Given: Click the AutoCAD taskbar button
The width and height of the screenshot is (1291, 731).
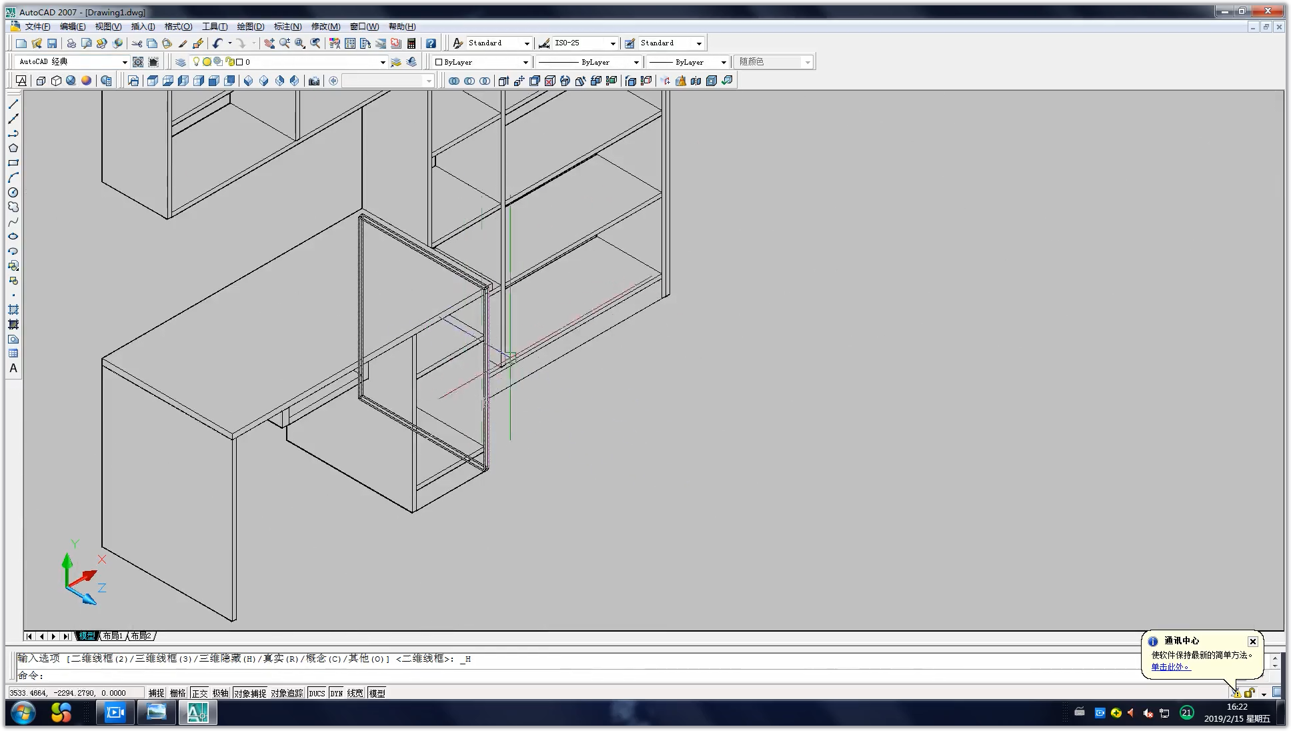Looking at the screenshot, I should pyautogui.click(x=197, y=713).
